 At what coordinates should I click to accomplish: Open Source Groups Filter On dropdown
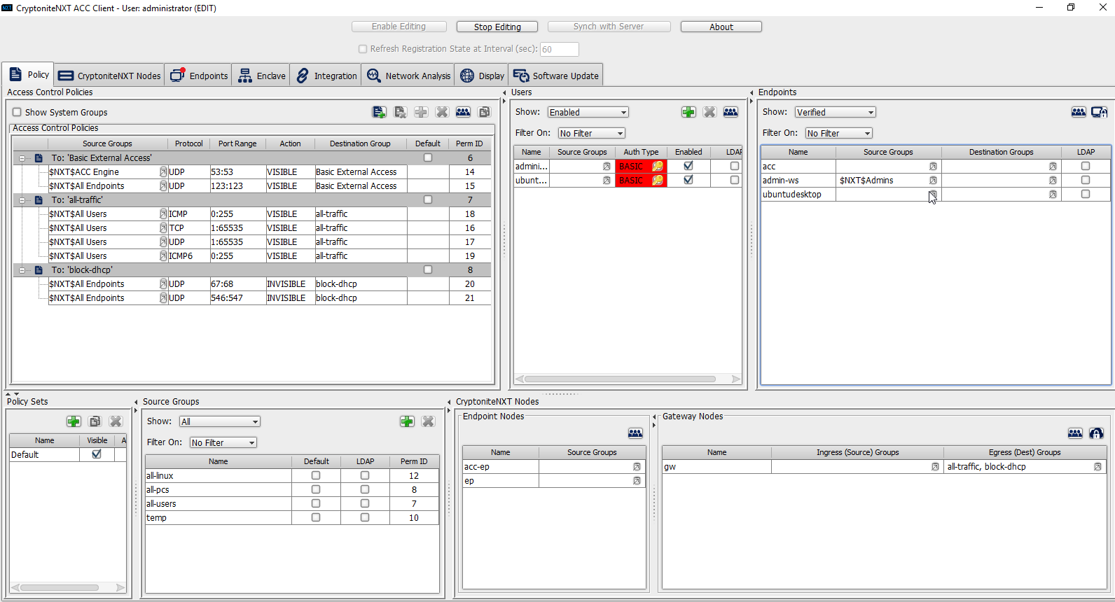(223, 442)
